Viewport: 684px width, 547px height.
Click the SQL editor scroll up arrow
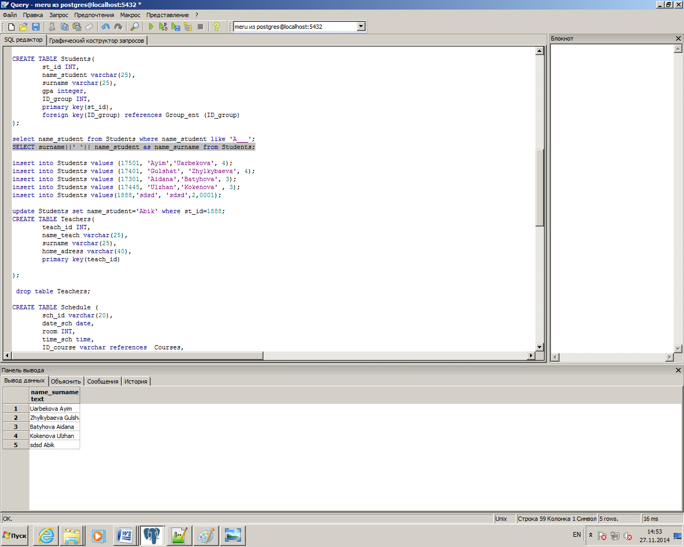[540, 51]
